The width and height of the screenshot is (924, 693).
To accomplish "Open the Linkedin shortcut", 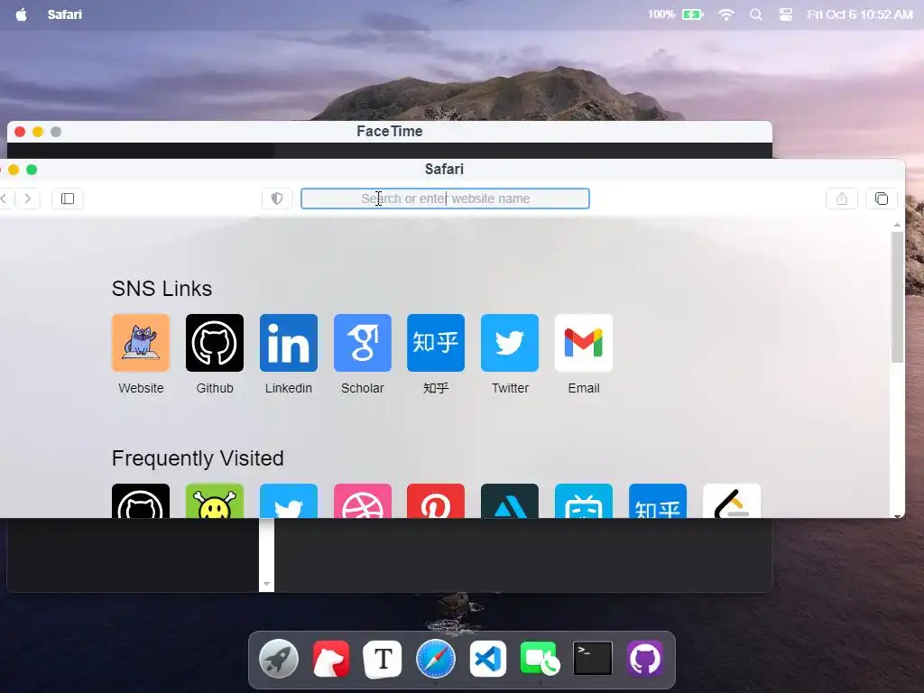I will click(x=288, y=343).
